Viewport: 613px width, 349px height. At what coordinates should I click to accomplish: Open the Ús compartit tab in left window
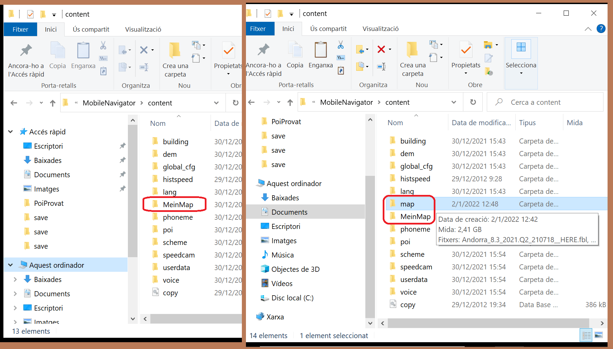click(x=91, y=30)
